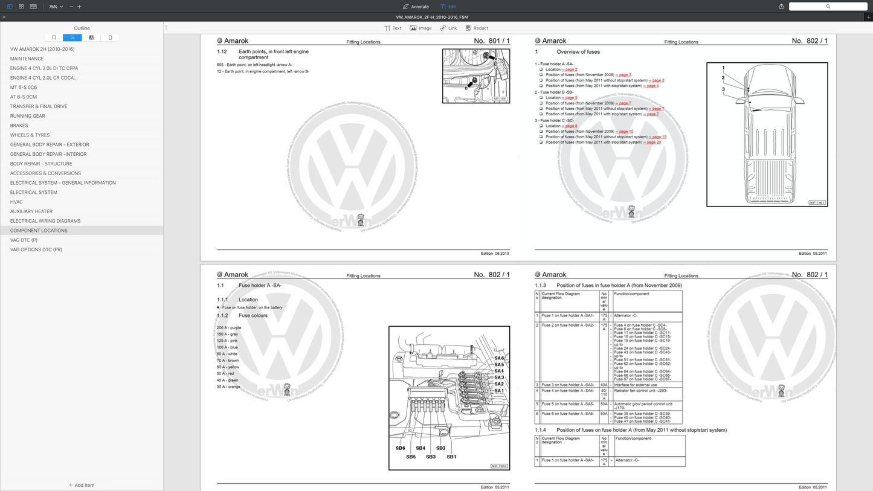Select COMPONENT LOCATIONS outline item
Image resolution: width=873 pixels, height=491 pixels.
[39, 230]
